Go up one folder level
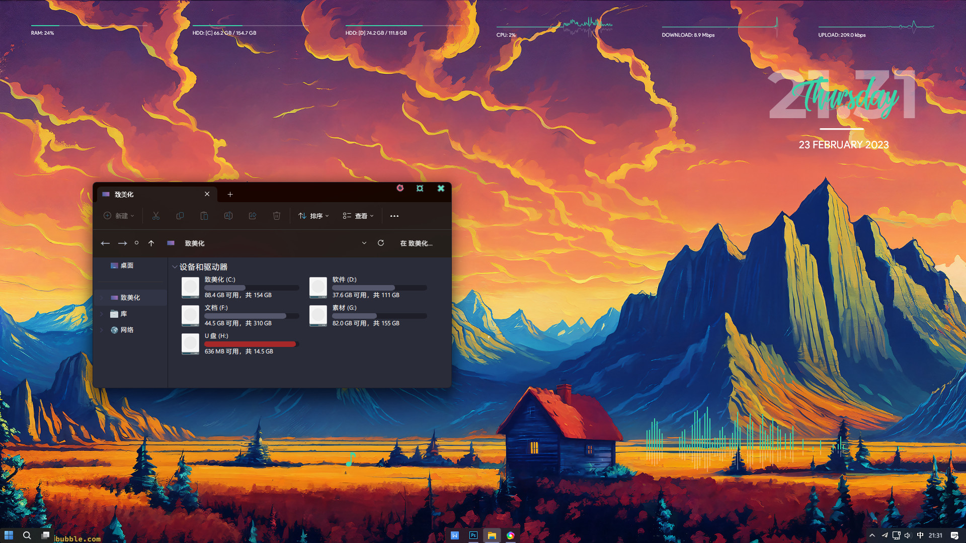This screenshot has height=543, width=966. [151, 243]
